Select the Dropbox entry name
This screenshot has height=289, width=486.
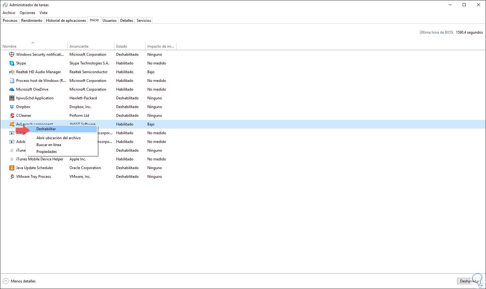(x=23, y=107)
